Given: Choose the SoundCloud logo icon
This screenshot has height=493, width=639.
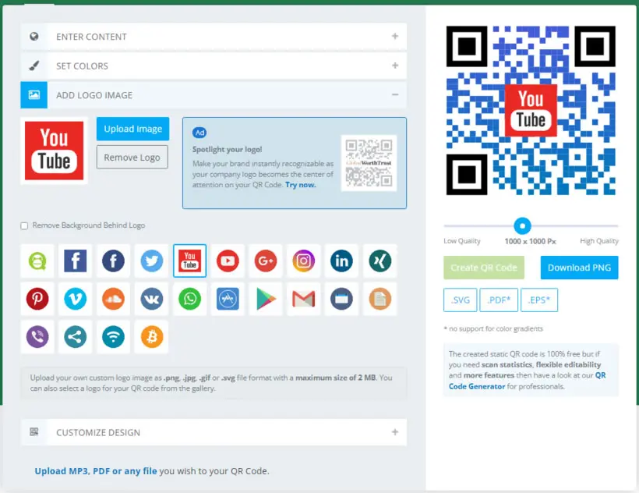Looking at the screenshot, I should [113, 299].
